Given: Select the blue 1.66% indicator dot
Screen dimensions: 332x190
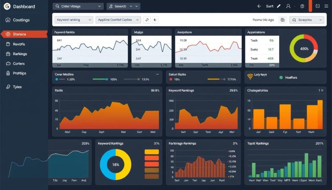Looking at the screenshot, I should 56,79.
